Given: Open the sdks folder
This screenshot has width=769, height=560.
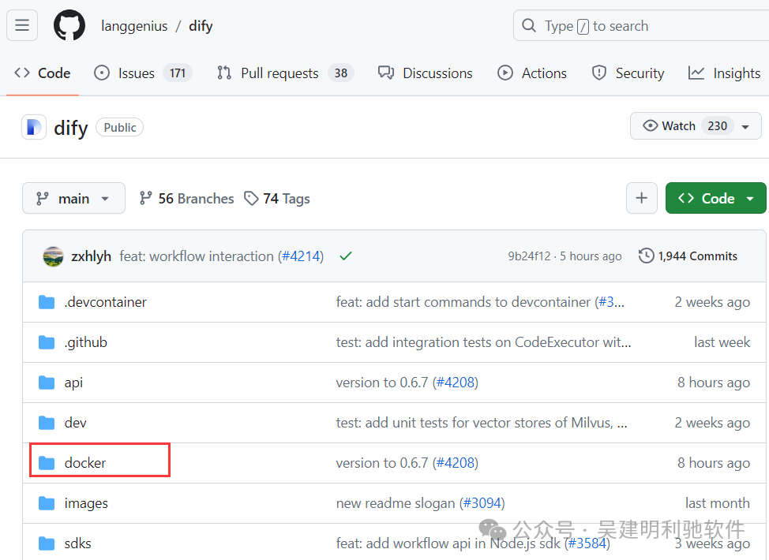Looking at the screenshot, I should (77, 543).
